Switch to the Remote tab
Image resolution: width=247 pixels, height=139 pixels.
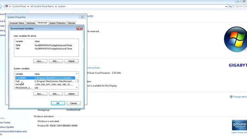click(71, 23)
